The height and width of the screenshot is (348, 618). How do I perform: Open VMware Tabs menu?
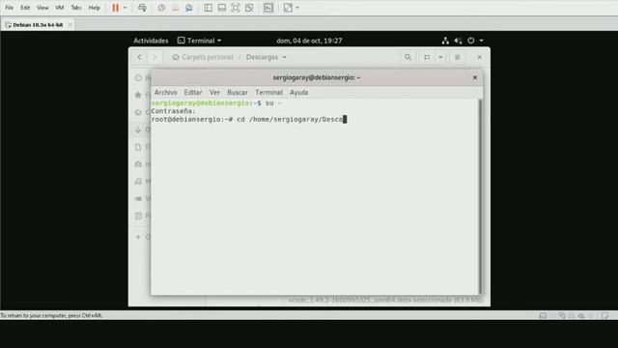point(76,8)
